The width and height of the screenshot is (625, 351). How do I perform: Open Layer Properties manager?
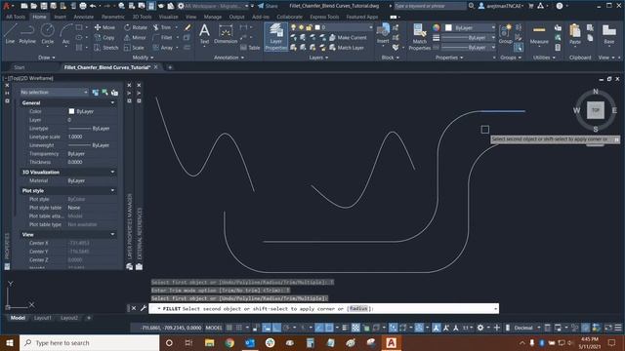pyautogui.click(x=275, y=37)
